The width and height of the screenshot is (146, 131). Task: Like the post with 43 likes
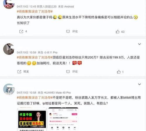(x=120, y=32)
